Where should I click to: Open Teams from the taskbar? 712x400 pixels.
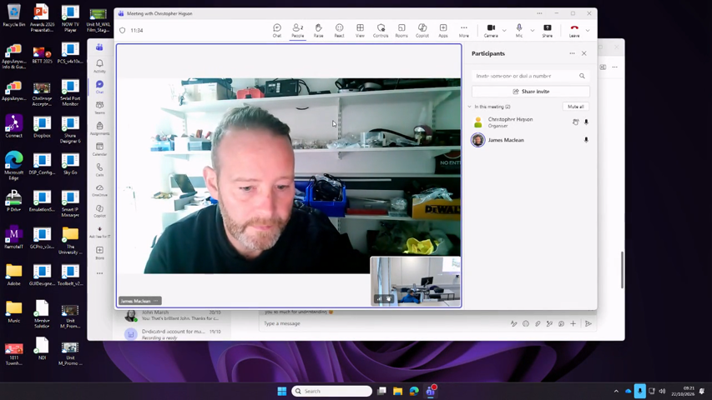click(x=431, y=391)
